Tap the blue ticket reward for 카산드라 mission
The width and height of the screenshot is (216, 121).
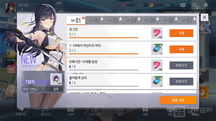(x=157, y=49)
